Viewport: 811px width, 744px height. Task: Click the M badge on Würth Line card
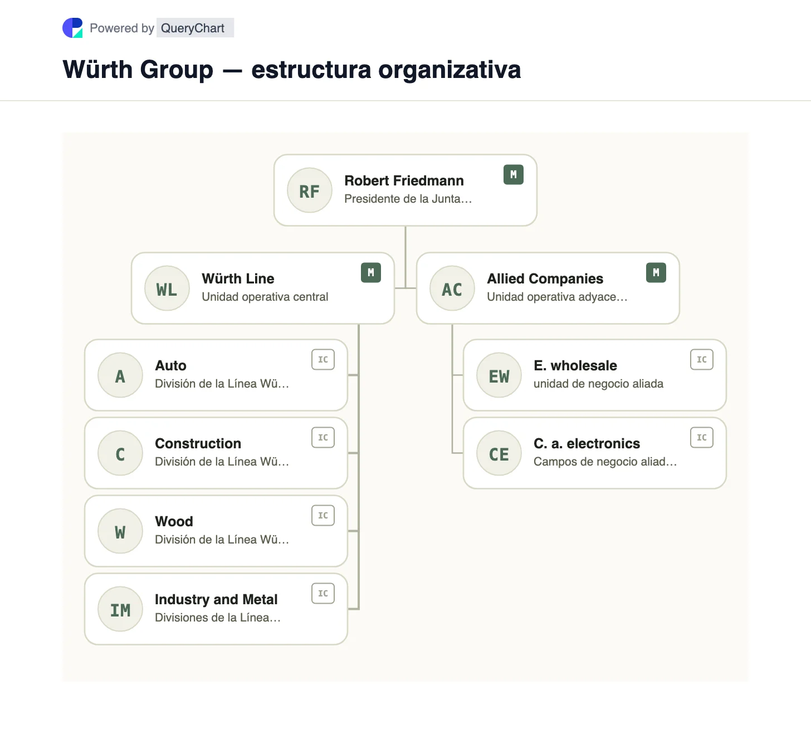tap(371, 273)
